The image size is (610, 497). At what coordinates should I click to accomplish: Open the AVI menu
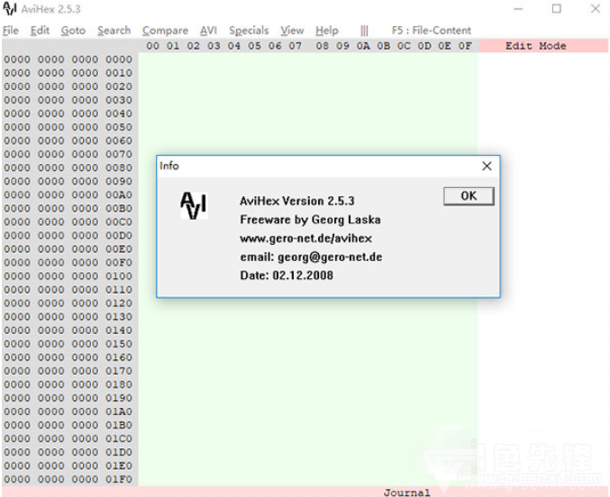click(x=208, y=31)
